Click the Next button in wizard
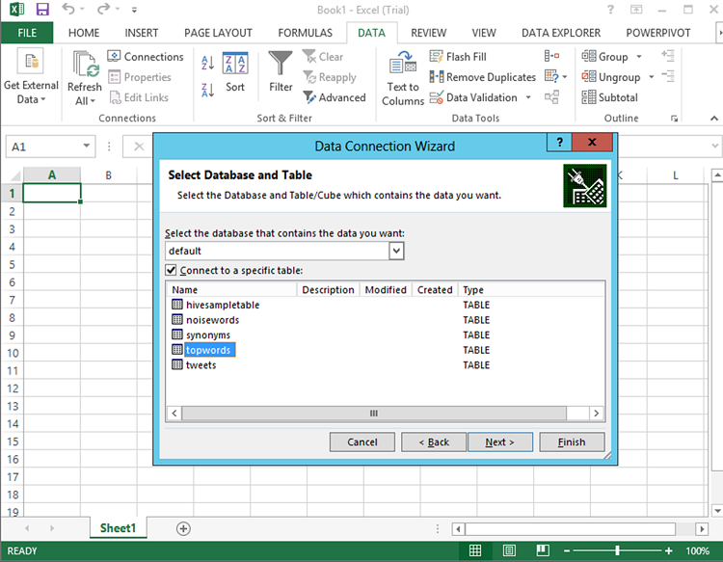 (x=499, y=442)
